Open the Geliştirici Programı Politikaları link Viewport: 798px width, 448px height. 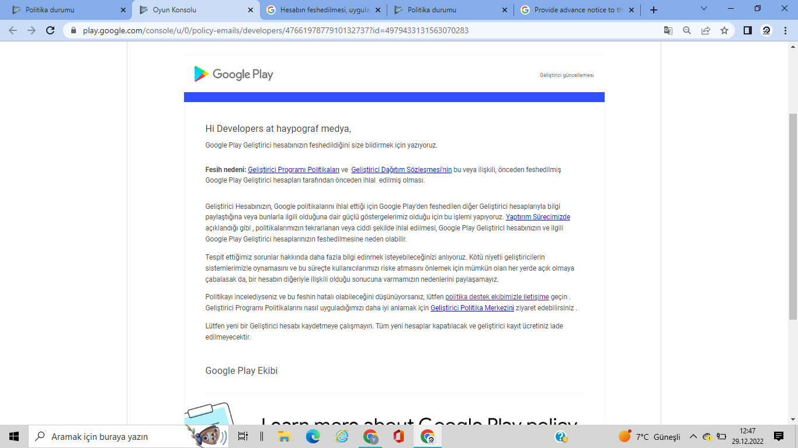(294, 170)
